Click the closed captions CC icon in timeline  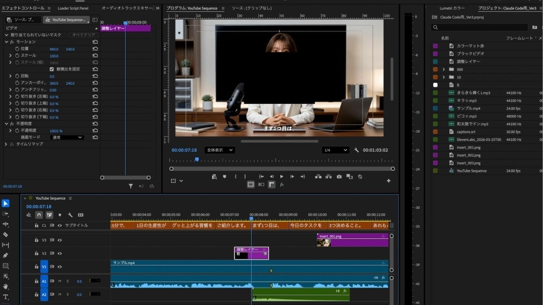[x=81, y=215]
